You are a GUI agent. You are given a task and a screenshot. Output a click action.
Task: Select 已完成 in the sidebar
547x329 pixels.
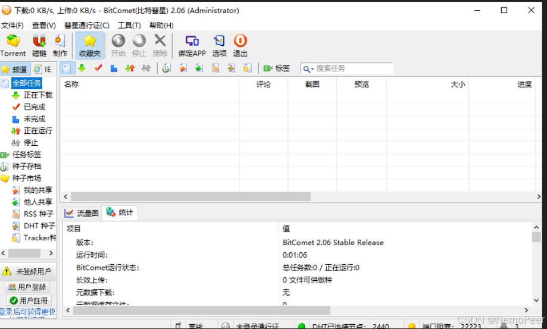(35, 107)
